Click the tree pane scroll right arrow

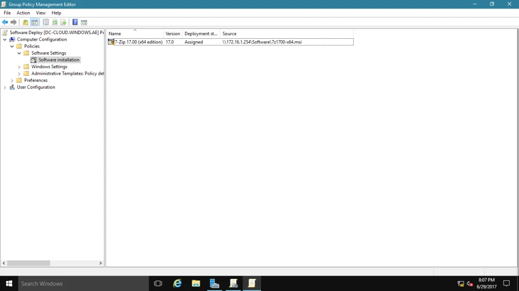(x=101, y=263)
